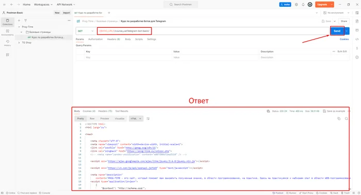Click the Send button
This screenshot has height=195, width=361.
(x=337, y=31)
